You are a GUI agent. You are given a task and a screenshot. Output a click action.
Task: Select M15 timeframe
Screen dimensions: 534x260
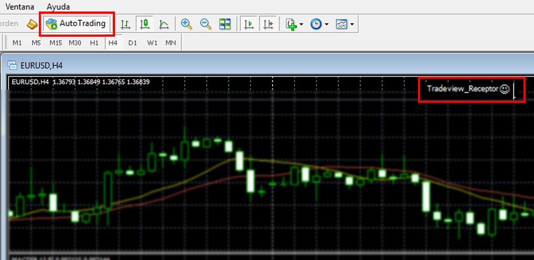point(56,43)
